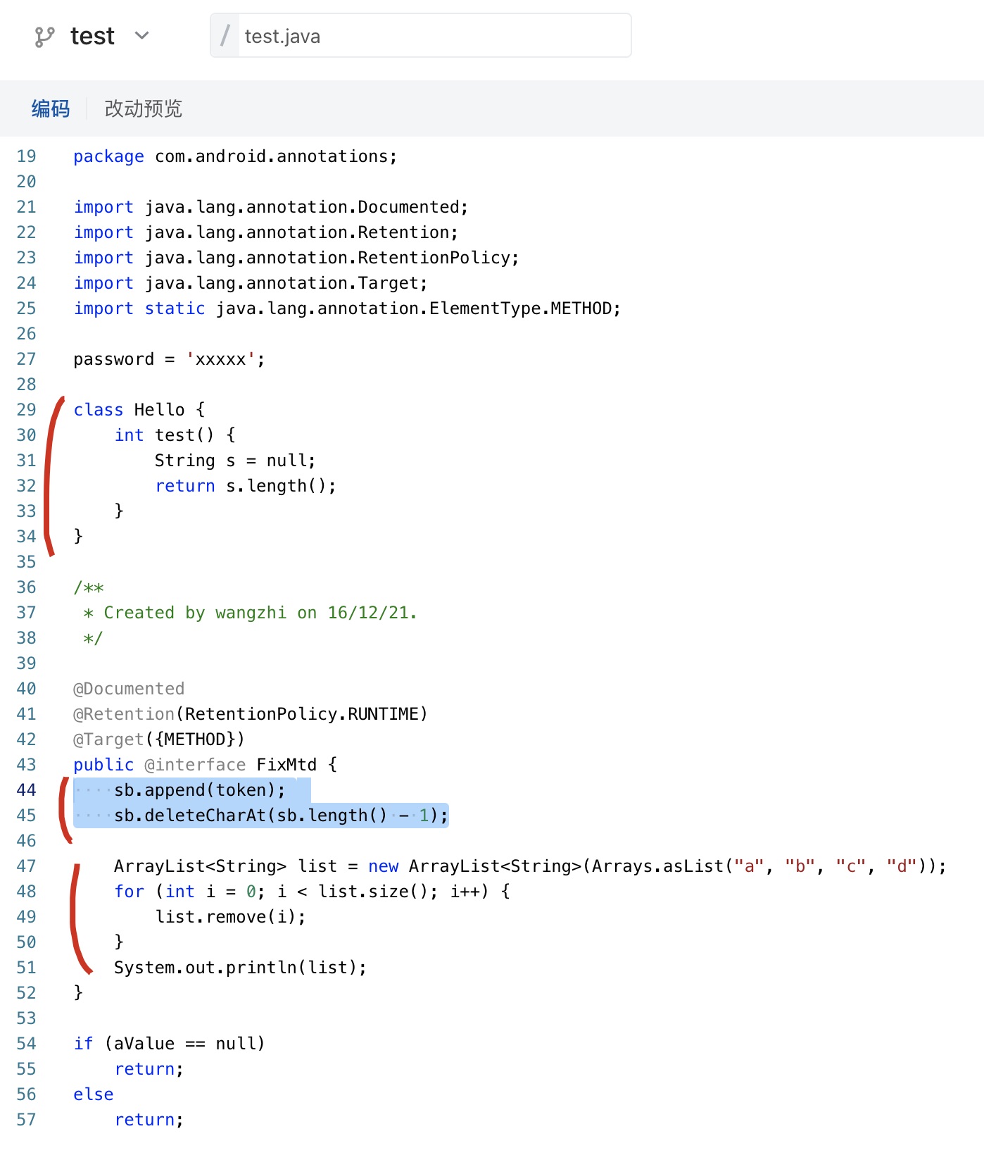This screenshot has height=1155, width=984.
Task: Click the import Target line
Action: [251, 283]
